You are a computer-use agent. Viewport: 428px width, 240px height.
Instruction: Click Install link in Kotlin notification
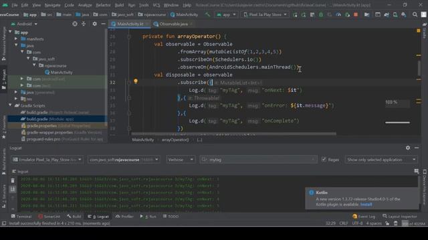[366, 205]
